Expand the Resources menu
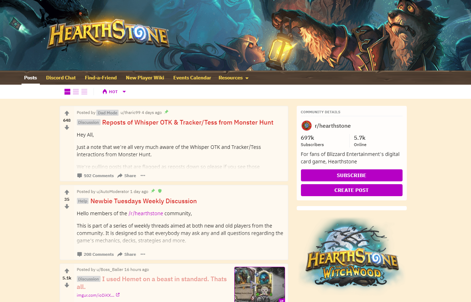The image size is (471, 302). pos(234,78)
